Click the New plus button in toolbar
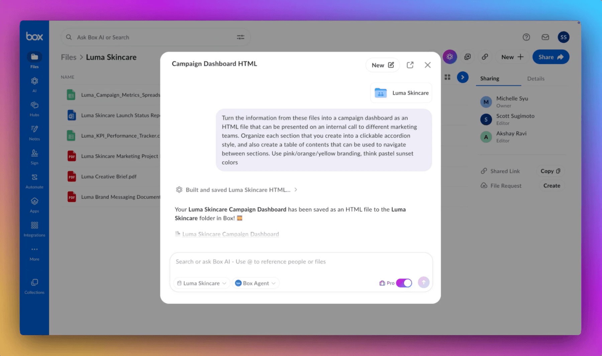The width and height of the screenshot is (602, 356). click(x=512, y=57)
